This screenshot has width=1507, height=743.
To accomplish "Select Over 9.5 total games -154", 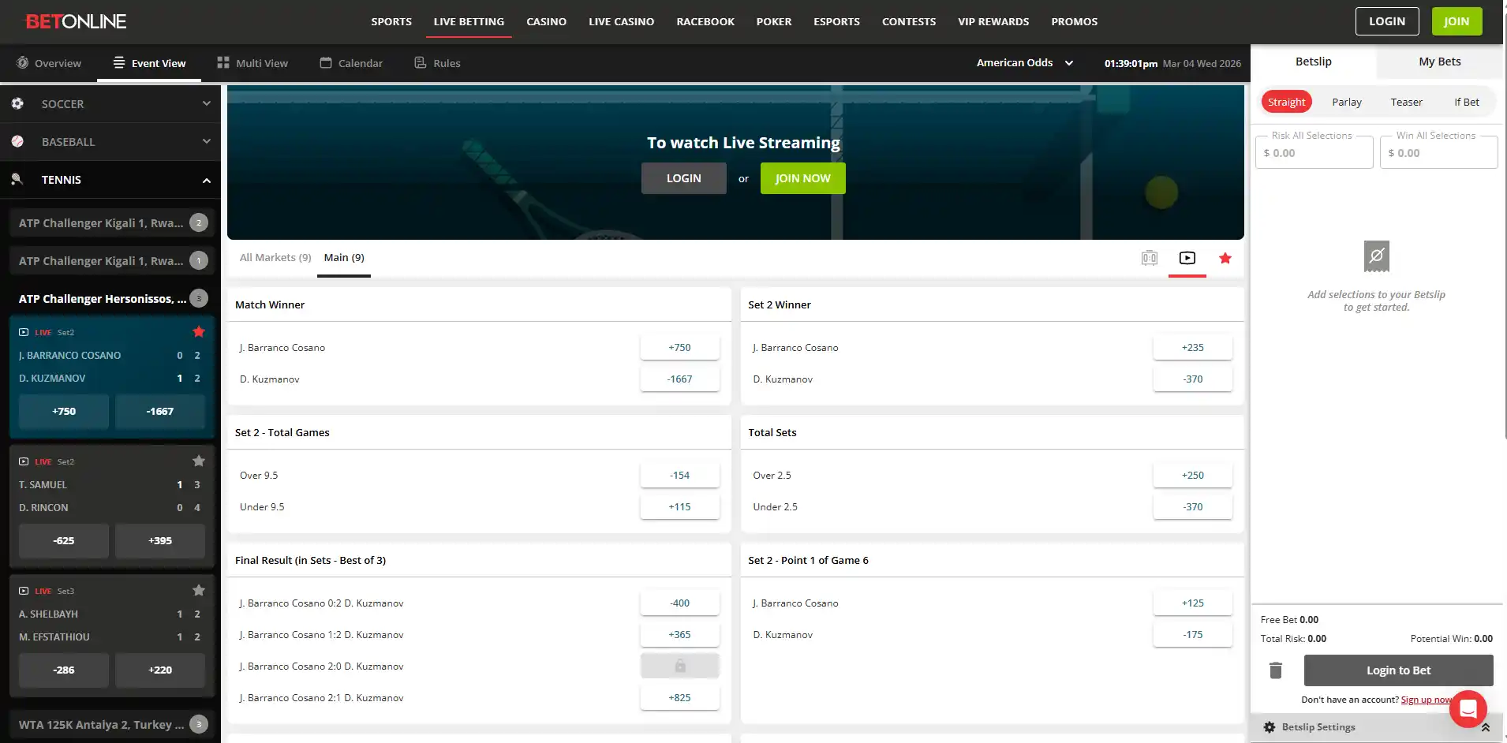I will point(680,475).
